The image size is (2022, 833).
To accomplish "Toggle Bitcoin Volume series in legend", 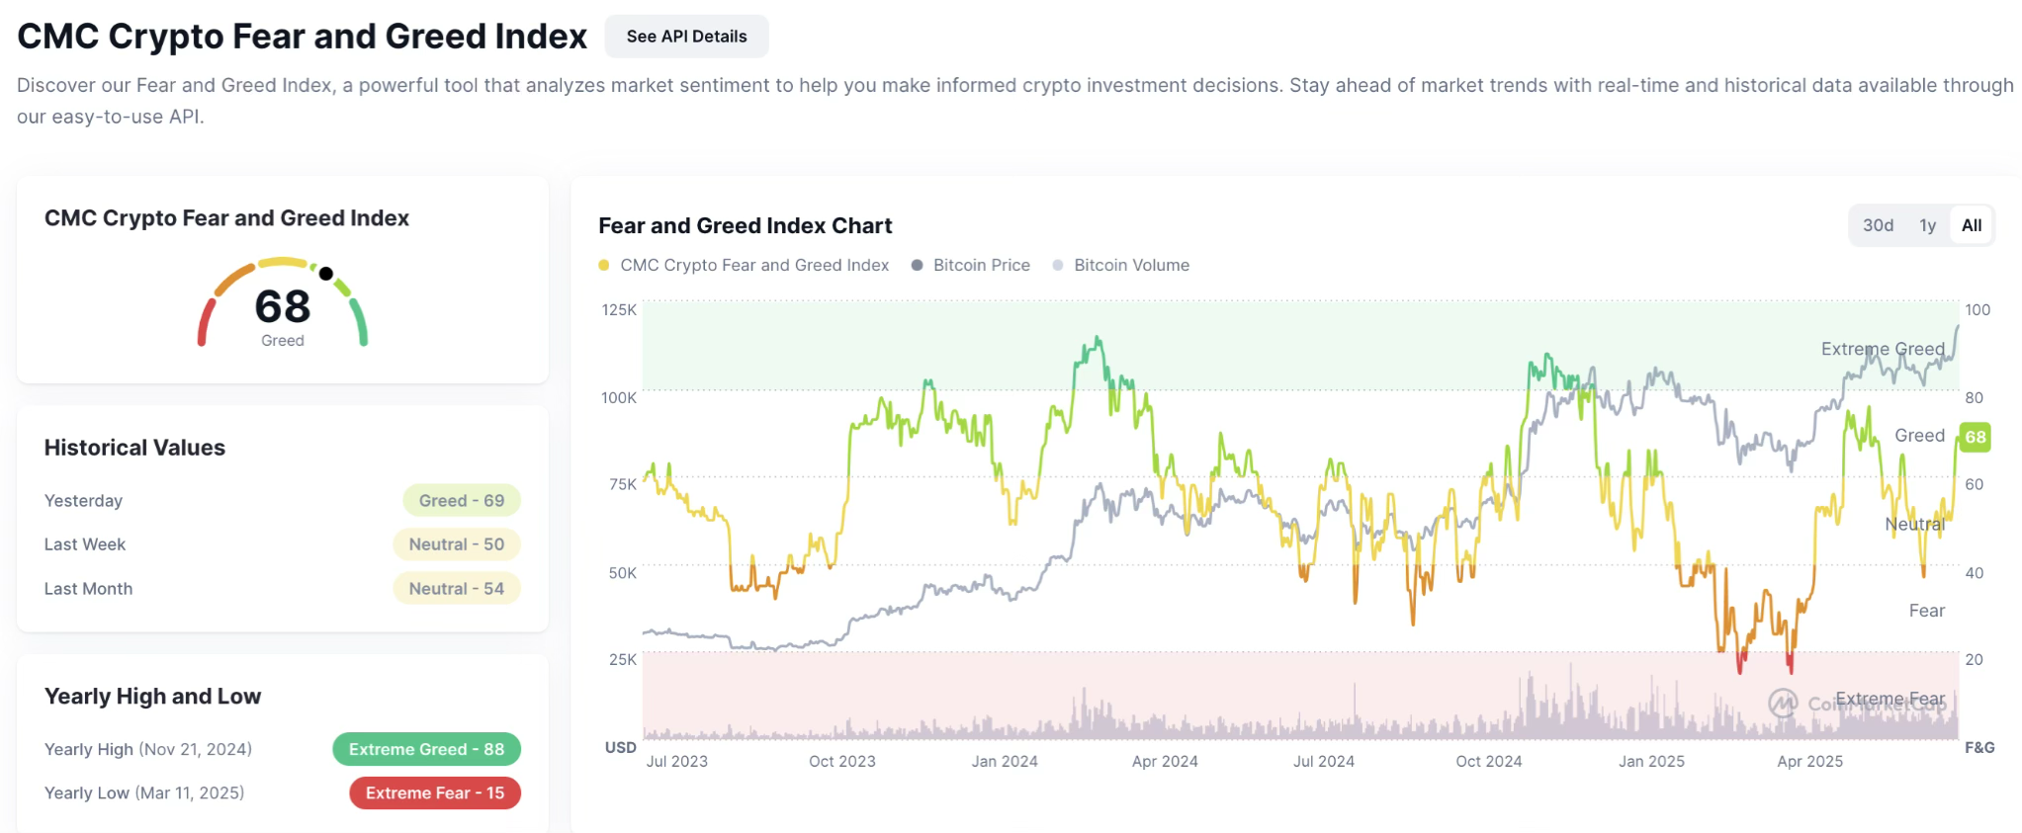I will (1131, 265).
